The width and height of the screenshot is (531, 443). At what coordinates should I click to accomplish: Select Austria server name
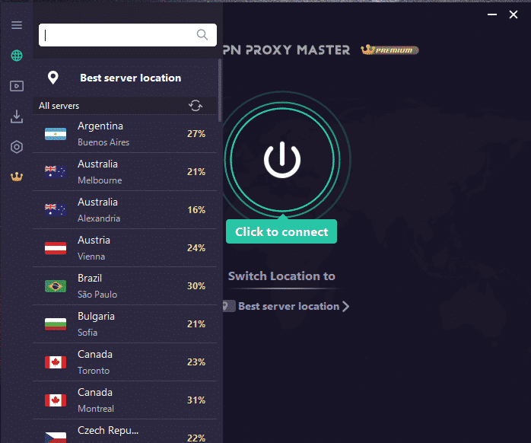(x=94, y=240)
